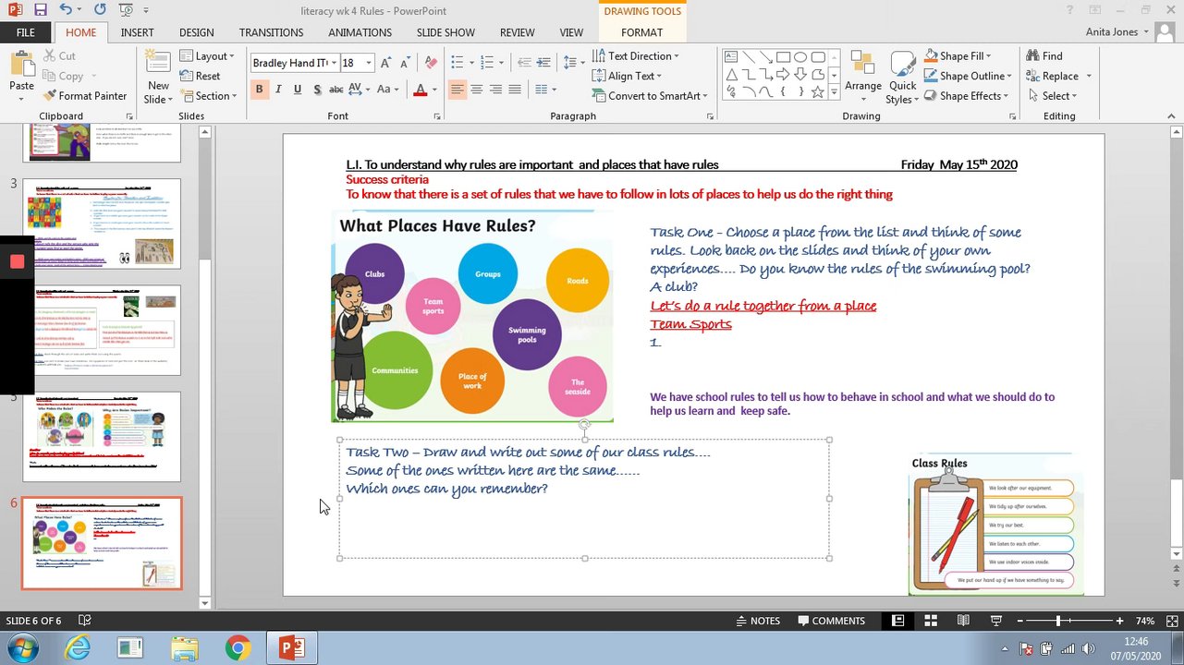Image resolution: width=1184 pixels, height=665 pixels.
Task: Open the Layout dropdown menu
Action: 208,56
